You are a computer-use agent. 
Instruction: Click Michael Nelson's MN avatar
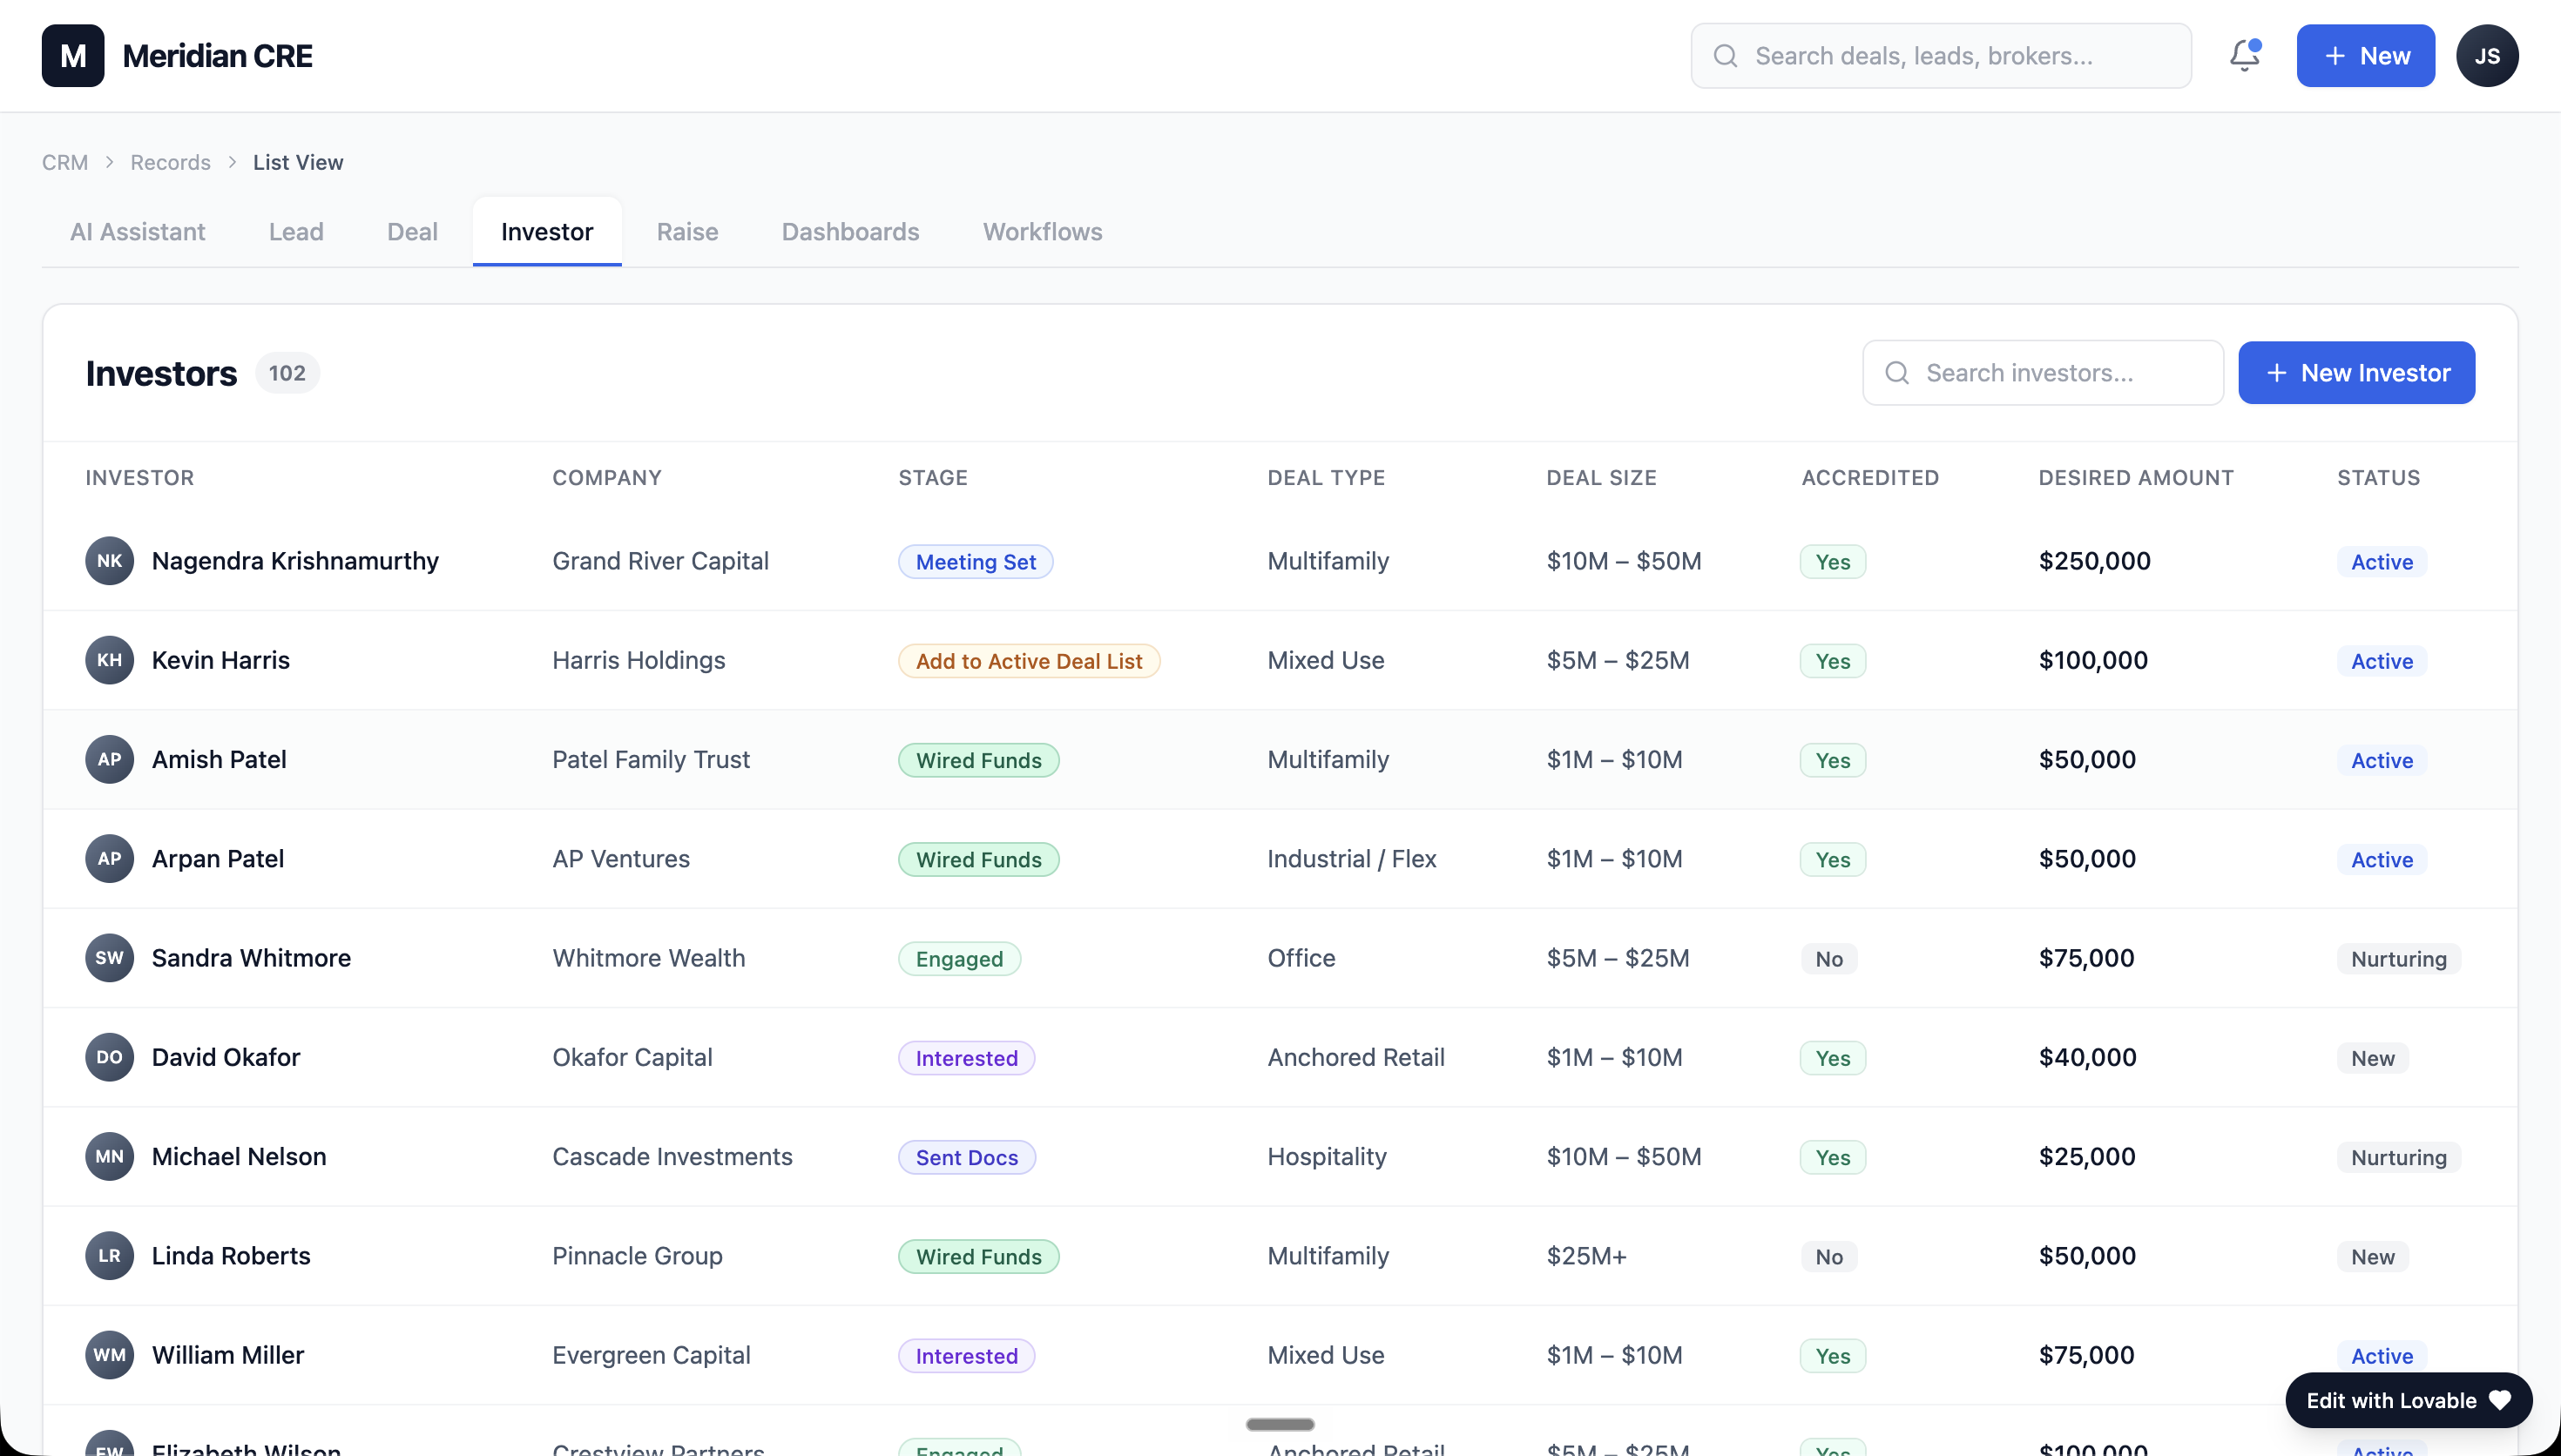pos(109,1157)
